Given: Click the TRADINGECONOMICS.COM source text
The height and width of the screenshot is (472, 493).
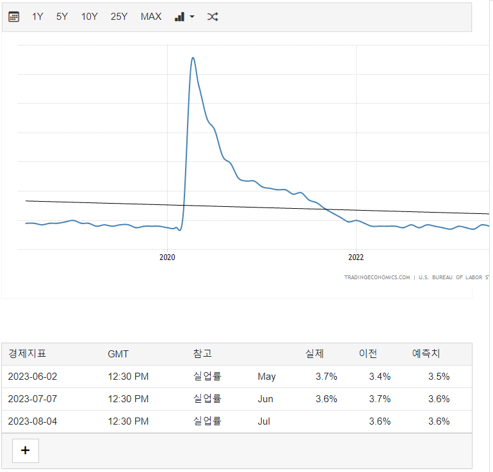Looking at the screenshot, I should pos(377,277).
